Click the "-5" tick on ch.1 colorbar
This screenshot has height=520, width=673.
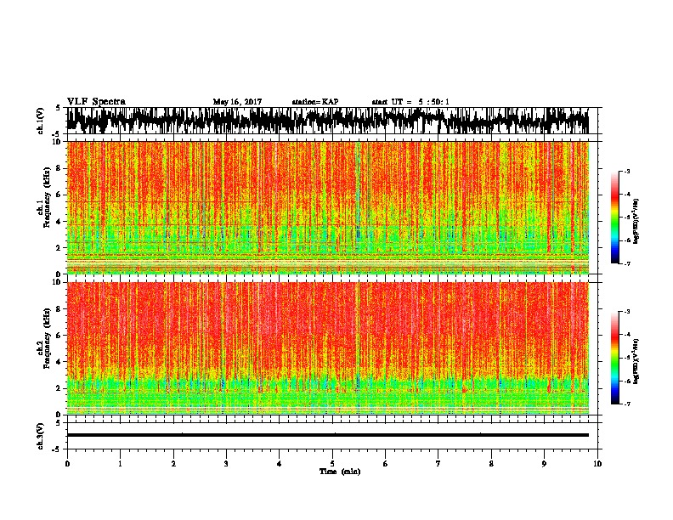tap(627, 218)
